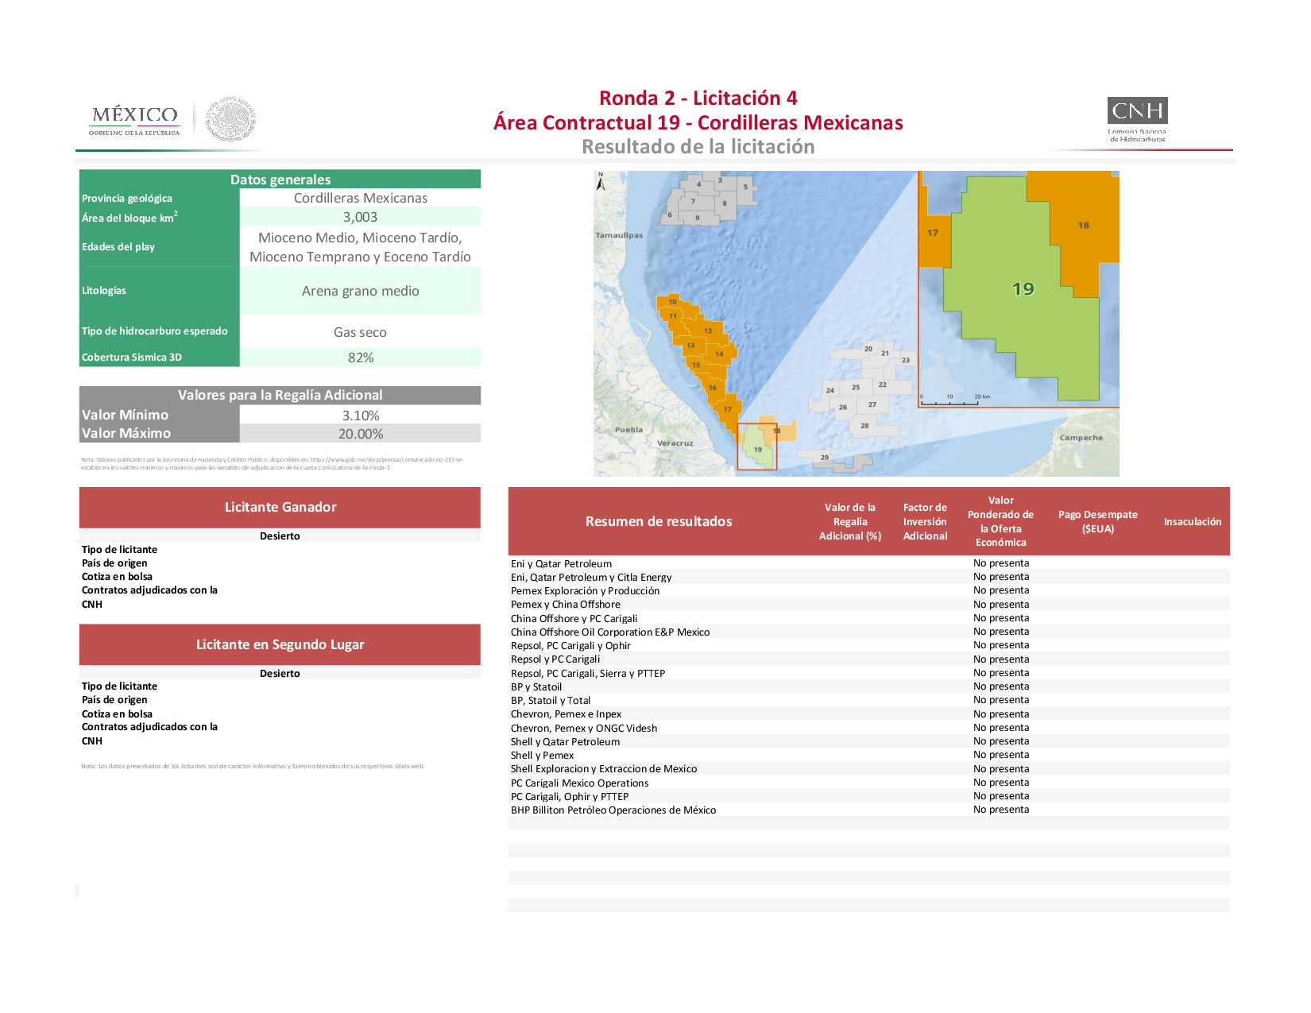Click the 'Resumen de resultados' column header
Viewport: 1311px width, 1013px height.
[x=659, y=521]
